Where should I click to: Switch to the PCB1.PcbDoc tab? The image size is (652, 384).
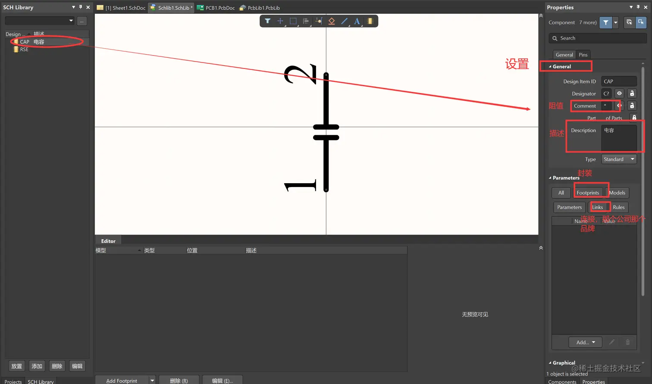click(216, 8)
